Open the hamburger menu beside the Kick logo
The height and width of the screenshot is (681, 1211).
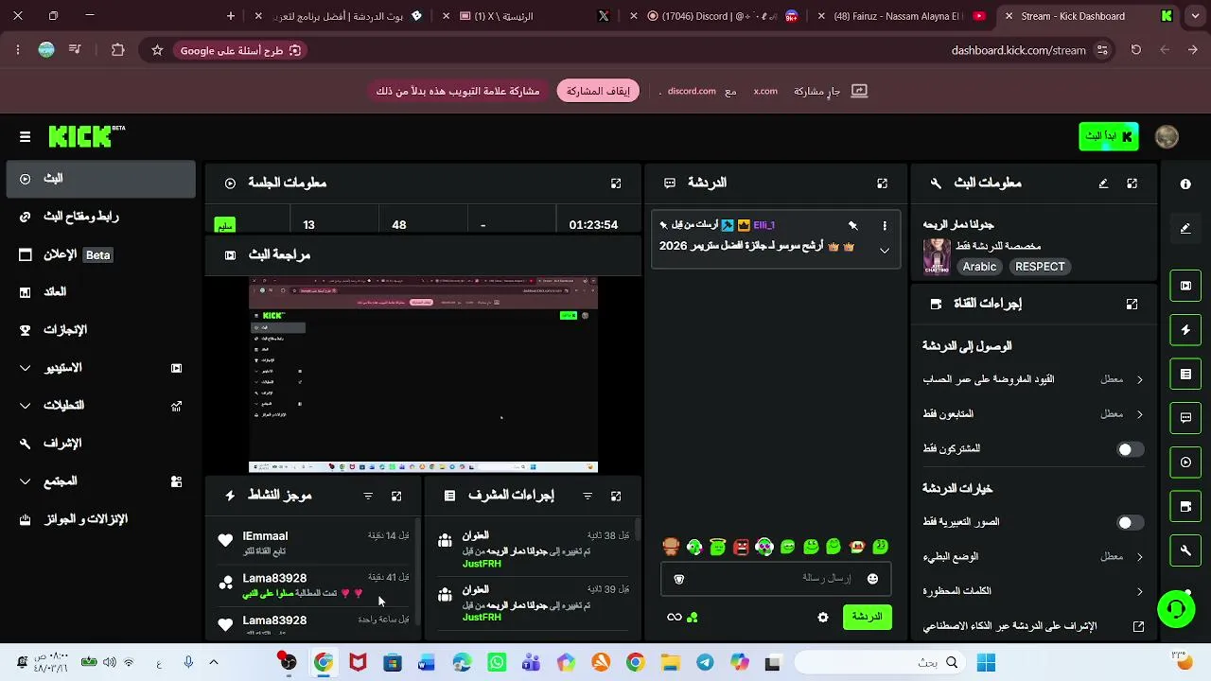click(25, 136)
